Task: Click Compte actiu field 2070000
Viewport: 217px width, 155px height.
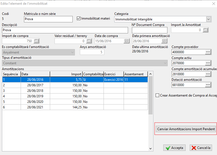Action: [x=188, y=63]
